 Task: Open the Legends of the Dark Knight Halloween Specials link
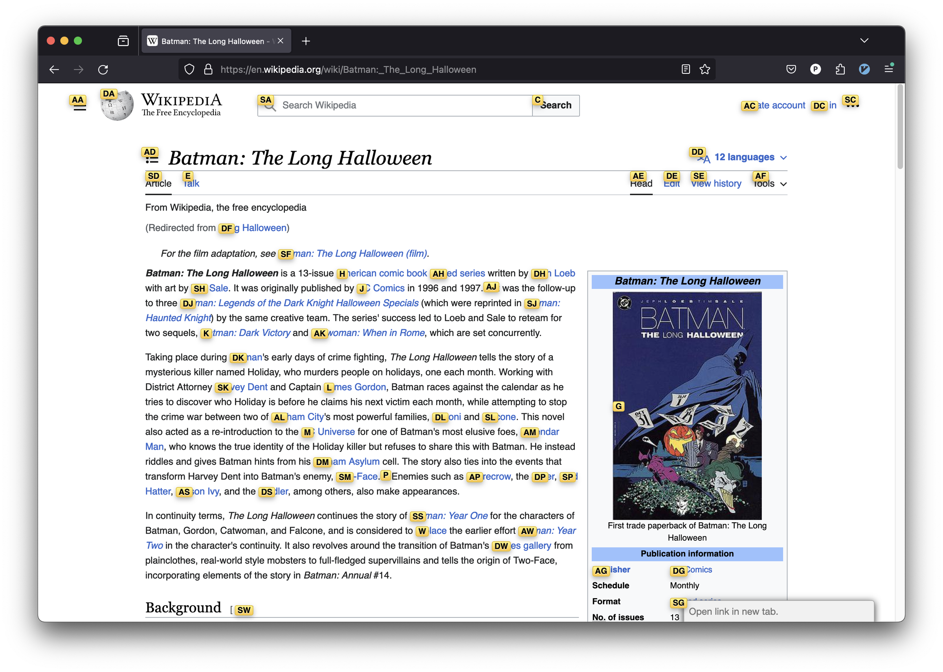(299, 303)
